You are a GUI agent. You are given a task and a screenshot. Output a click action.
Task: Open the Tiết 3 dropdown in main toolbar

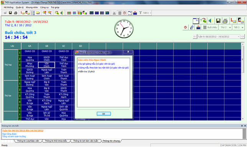pyautogui.click(x=147, y=13)
